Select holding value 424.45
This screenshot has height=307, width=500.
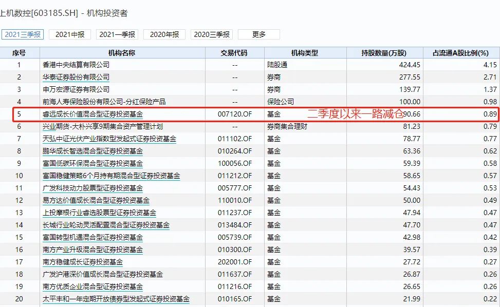point(410,65)
